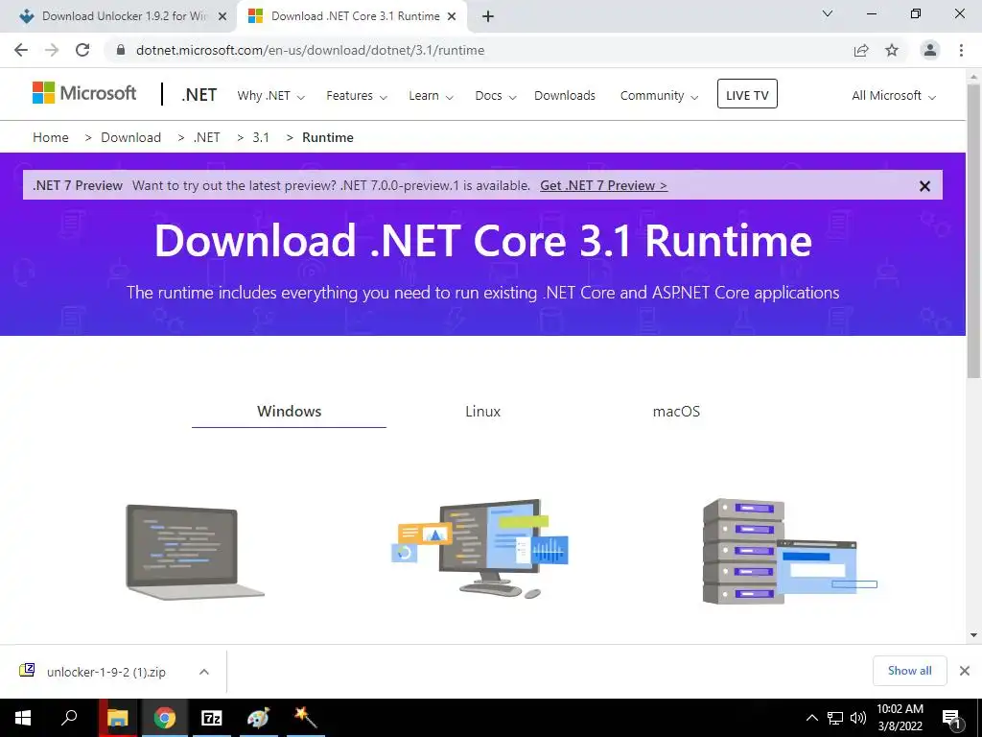Open a new tab with the plus button
This screenshot has width=982, height=737.
click(x=488, y=16)
